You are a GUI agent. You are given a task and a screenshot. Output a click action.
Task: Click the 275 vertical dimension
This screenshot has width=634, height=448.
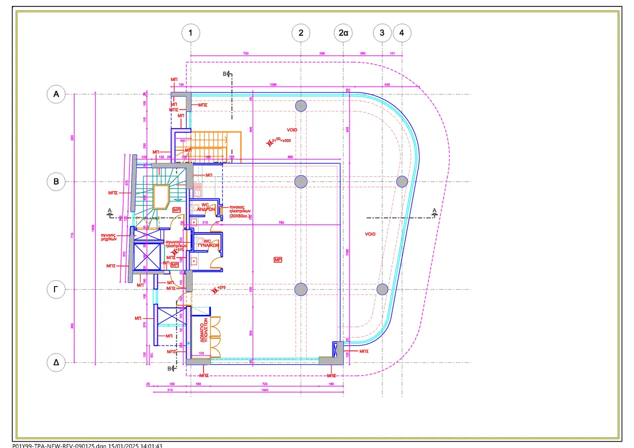144,324
